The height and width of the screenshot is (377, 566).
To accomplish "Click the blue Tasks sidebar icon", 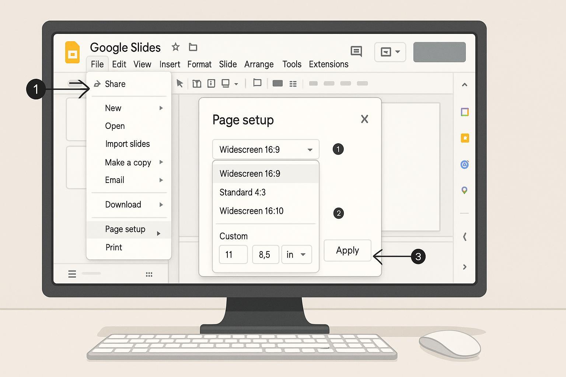I will tap(464, 165).
